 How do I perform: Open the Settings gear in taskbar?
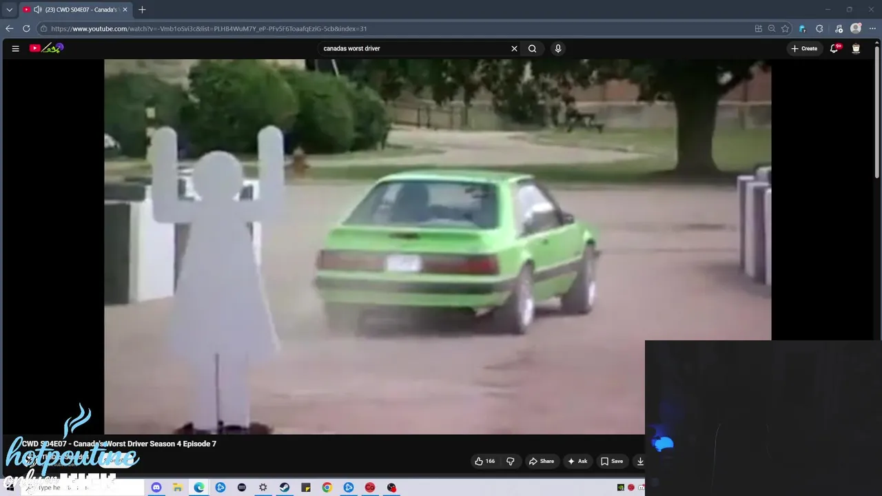pos(263,487)
